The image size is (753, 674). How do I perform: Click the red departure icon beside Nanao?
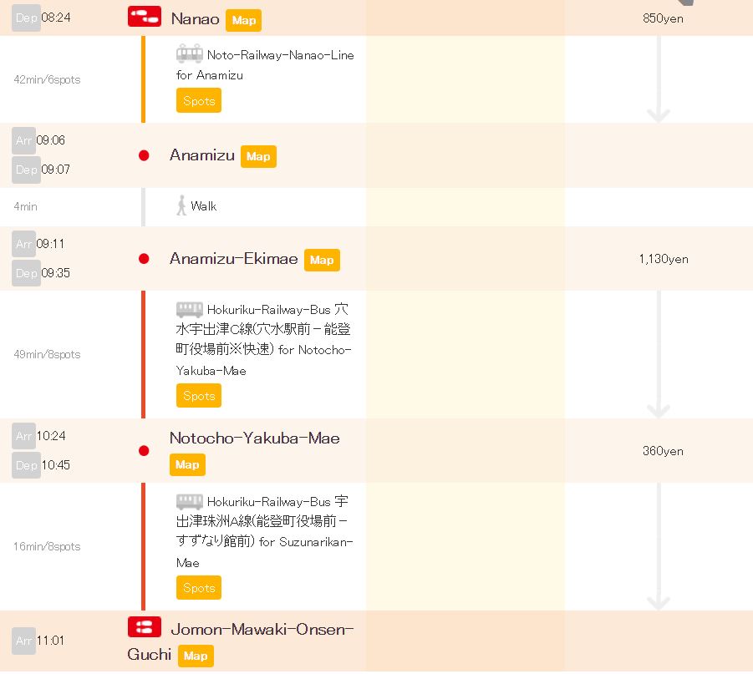coord(145,17)
